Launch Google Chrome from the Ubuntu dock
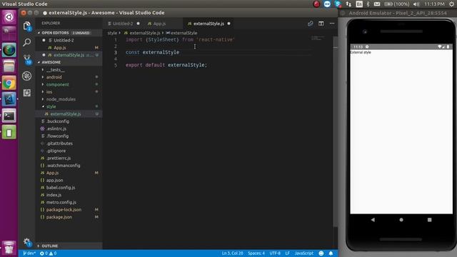 (x=9, y=84)
